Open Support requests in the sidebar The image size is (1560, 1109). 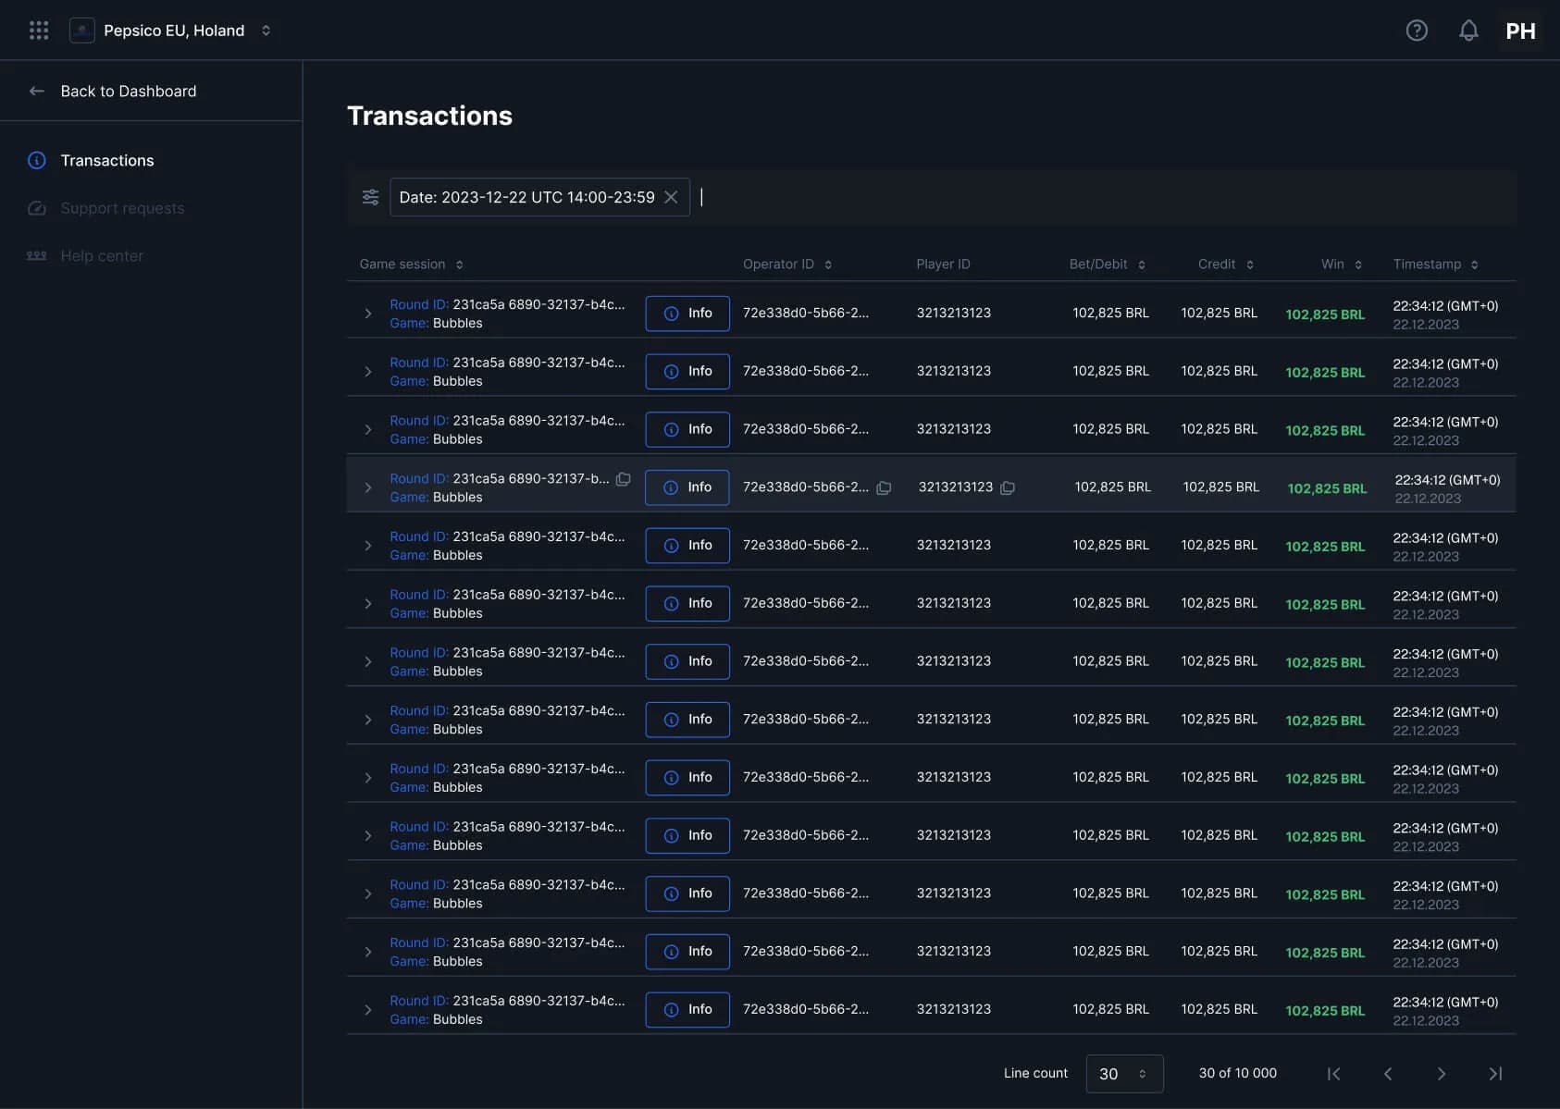pyautogui.click(x=122, y=208)
